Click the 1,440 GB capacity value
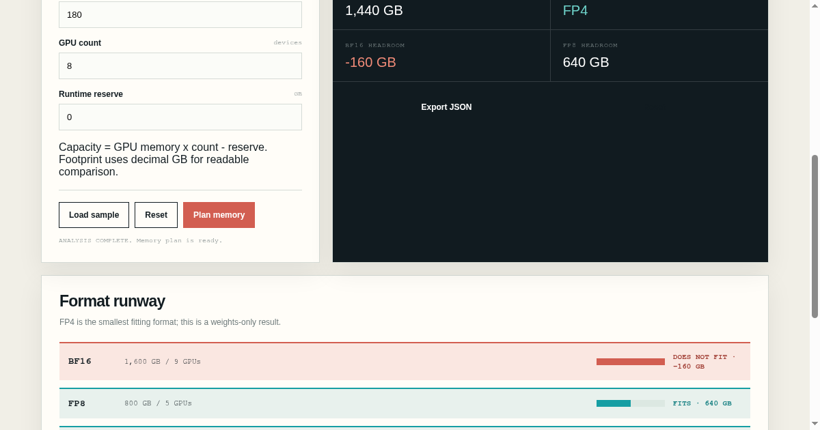820x430 pixels. pyautogui.click(x=374, y=10)
